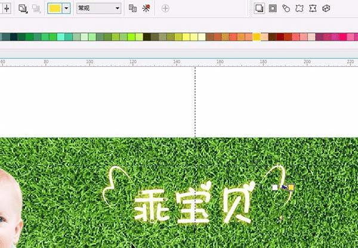
Task: Pick the dark brown palette swatch
Action: (272, 37)
